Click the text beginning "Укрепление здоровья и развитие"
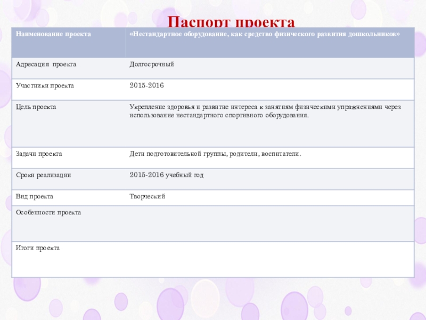This screenshot has height=320, width=426. (265, 111)
